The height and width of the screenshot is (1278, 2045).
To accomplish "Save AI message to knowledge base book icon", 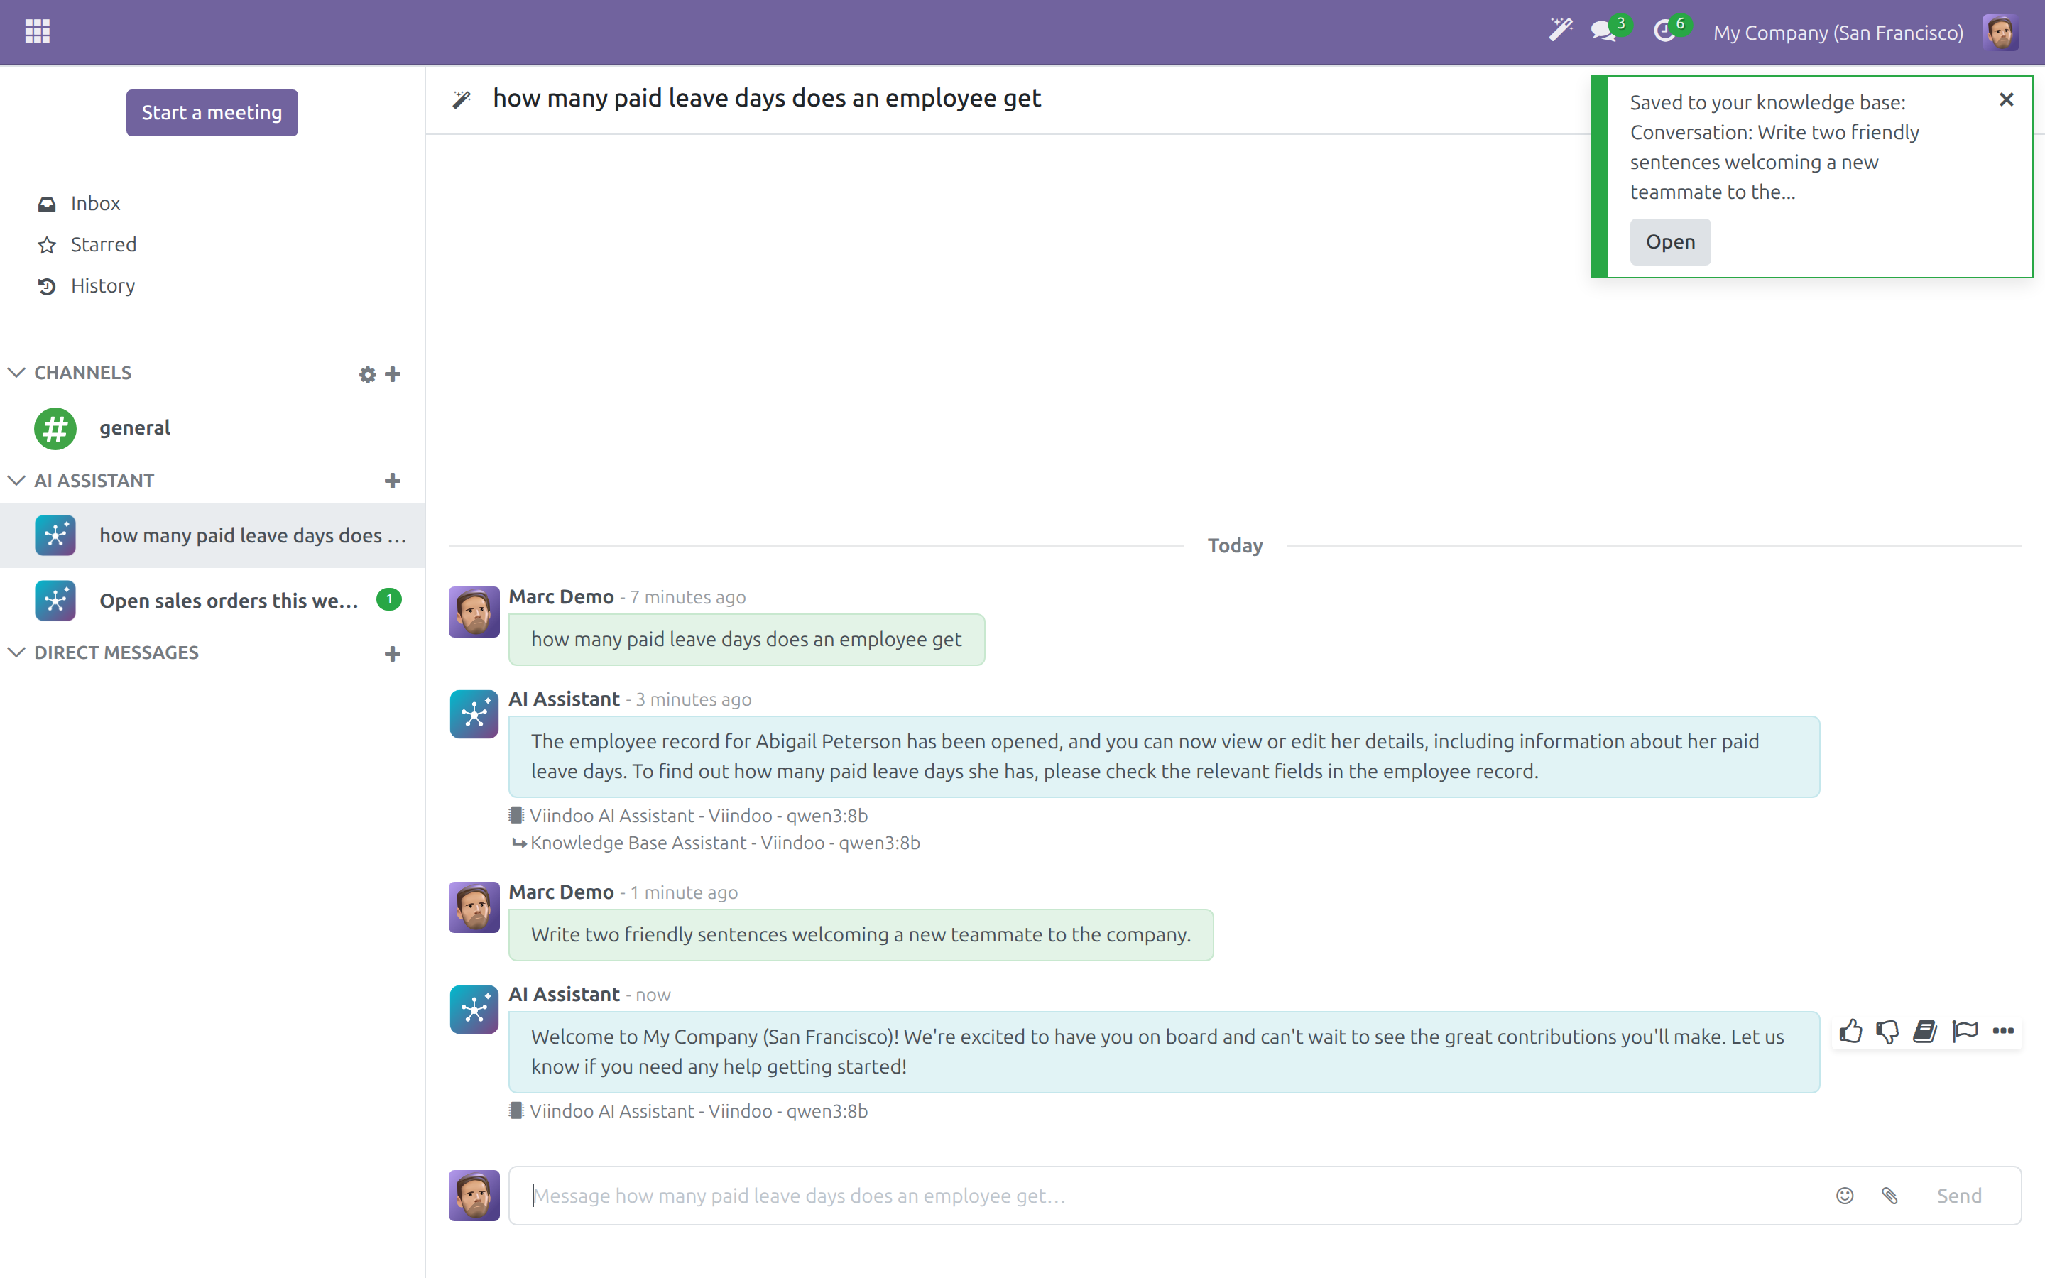I will tap(1925, 1030).
